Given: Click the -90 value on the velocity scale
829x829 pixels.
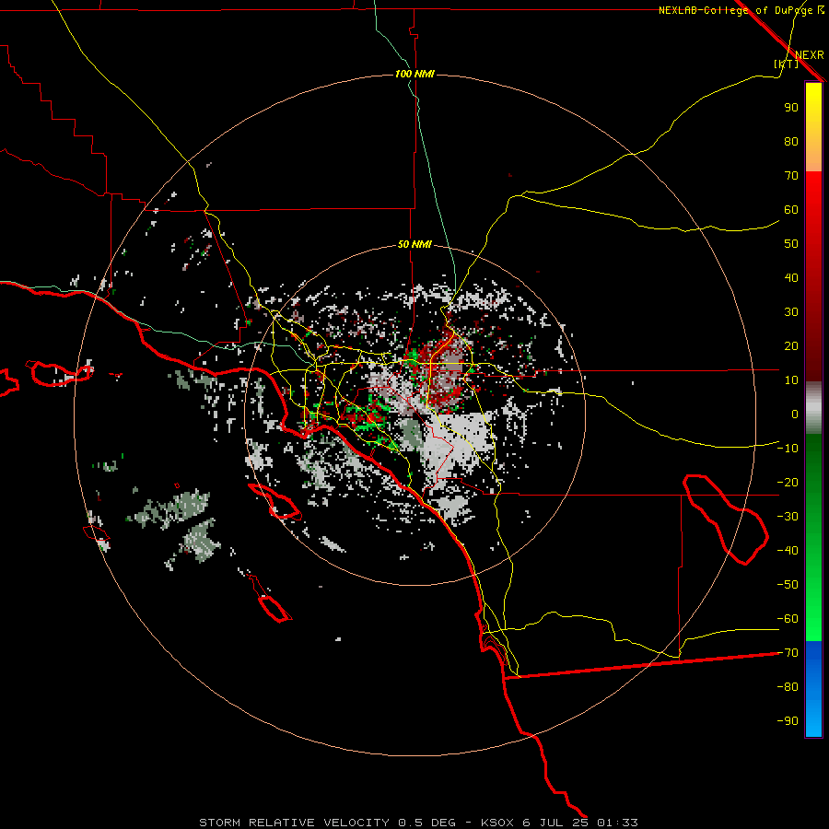Looking at the screenshot, I should pyautogui.click(x=788, y=721).
